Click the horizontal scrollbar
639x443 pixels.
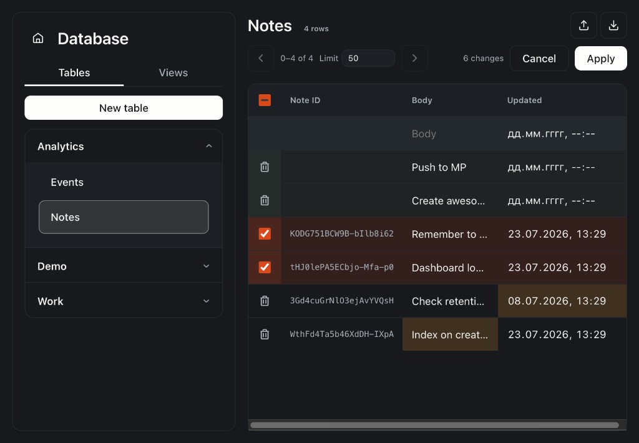(x=434, y=425)
